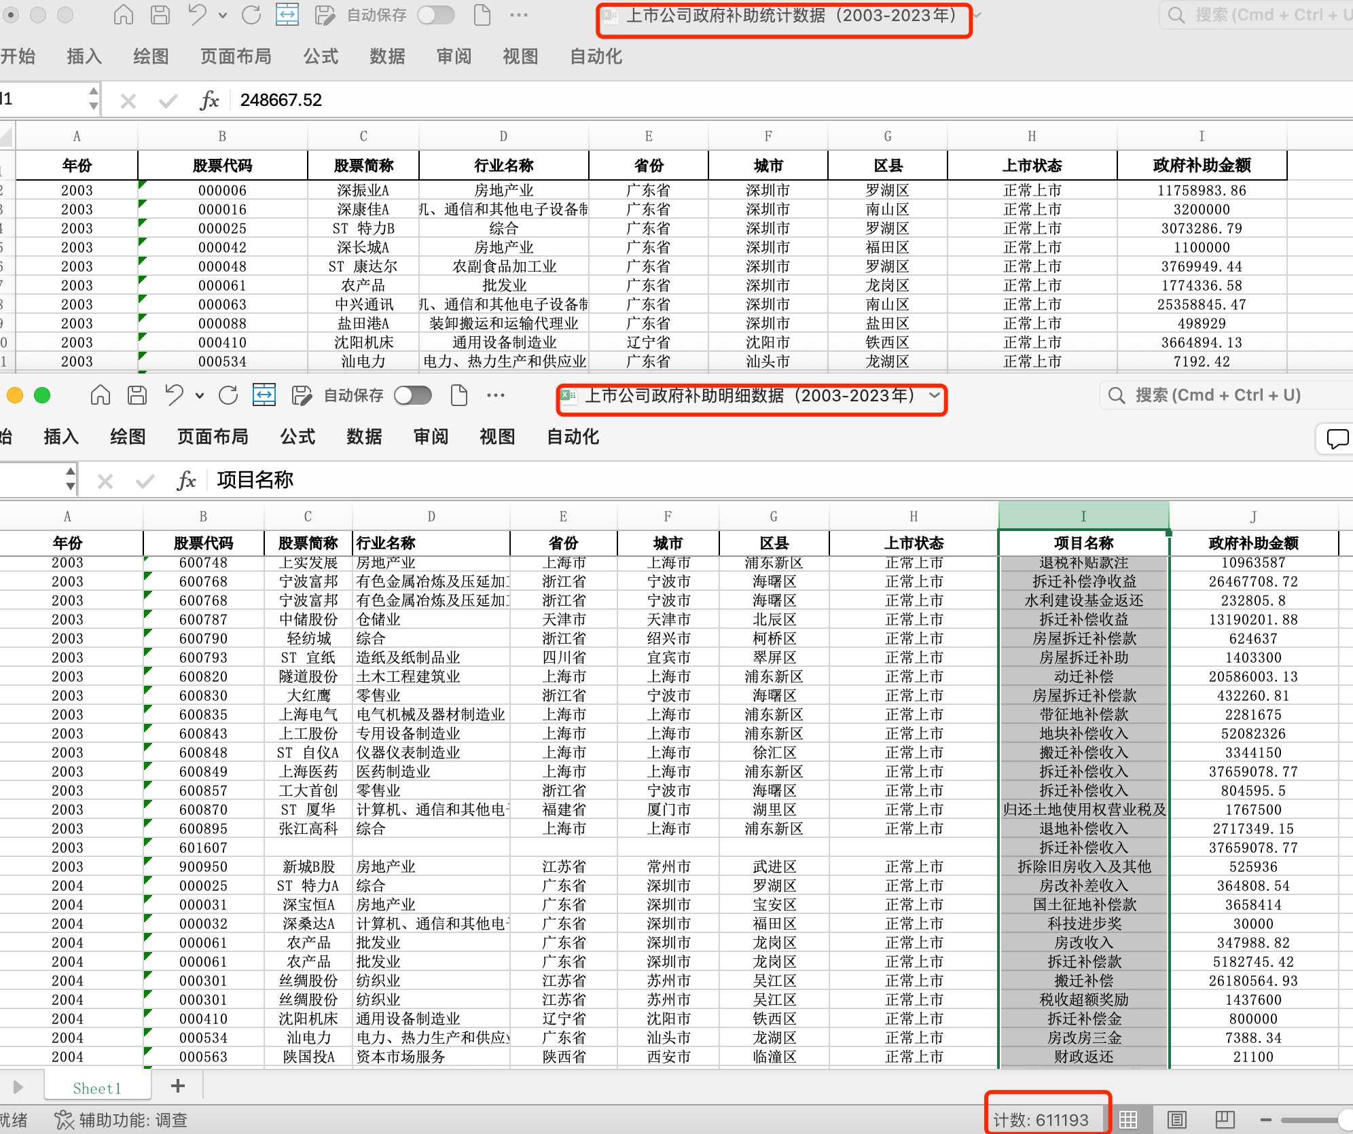Expand the undo history arrow in upper window
1353x1134 pixels.
(222, 15)
